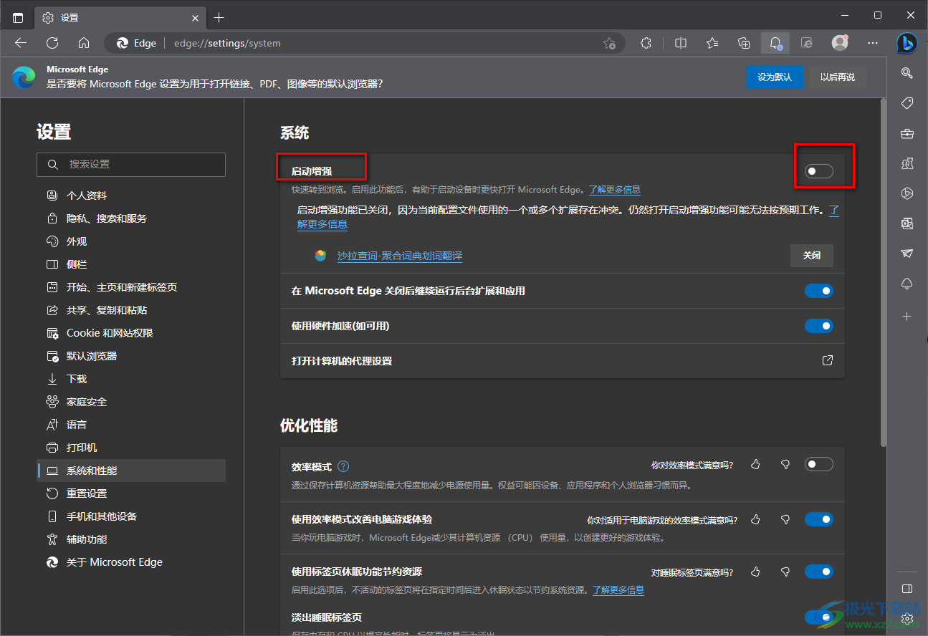
Task: Enable the 启动增强 toggle
Action: click(x=819, y=171)
